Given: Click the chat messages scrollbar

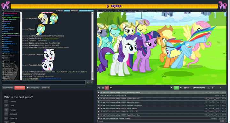Looking at the screenshot, I should click(92, 46).
